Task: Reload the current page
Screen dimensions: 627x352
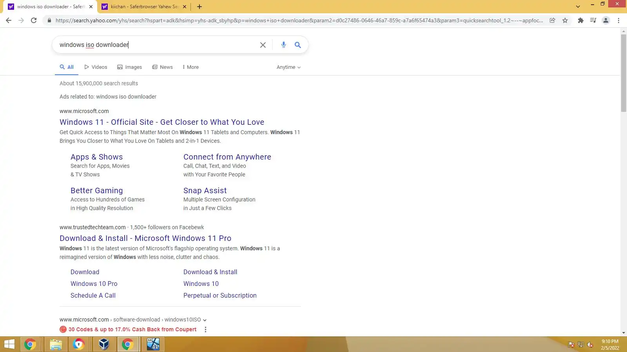Action: (x=34, y=20)
